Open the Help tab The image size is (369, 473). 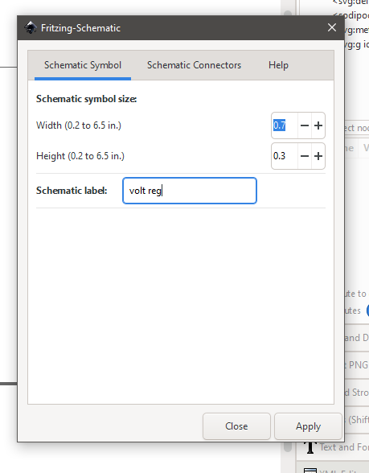click(278, 65)
